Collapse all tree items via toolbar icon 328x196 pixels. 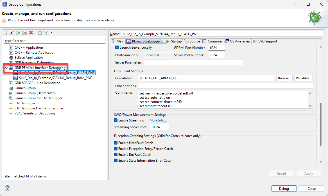click(40, 33)
